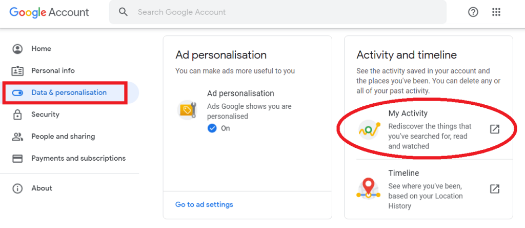Open the Google apps grid icon
This screenshot has height=228, width=525.
click(x=496, y=12)
